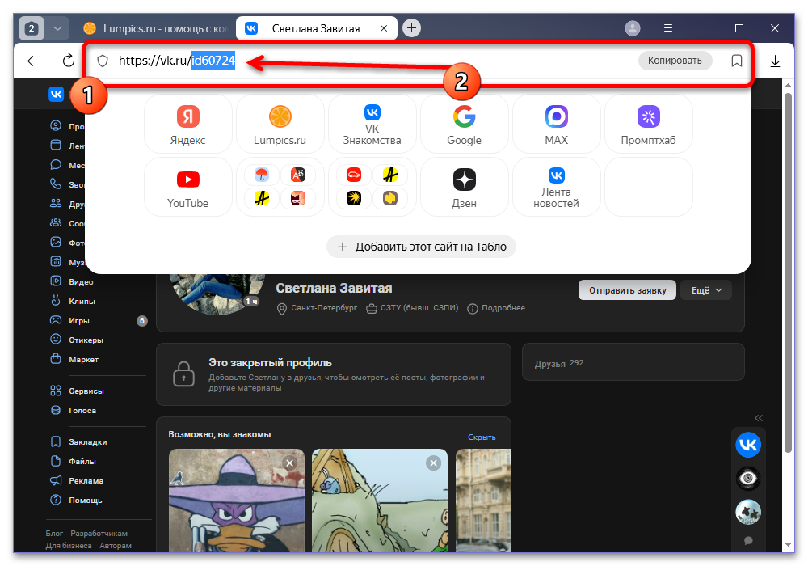The width and height of the screenshot is (808, 566).
Task: Click the VK logo in page header
Action: pos(57,94)
